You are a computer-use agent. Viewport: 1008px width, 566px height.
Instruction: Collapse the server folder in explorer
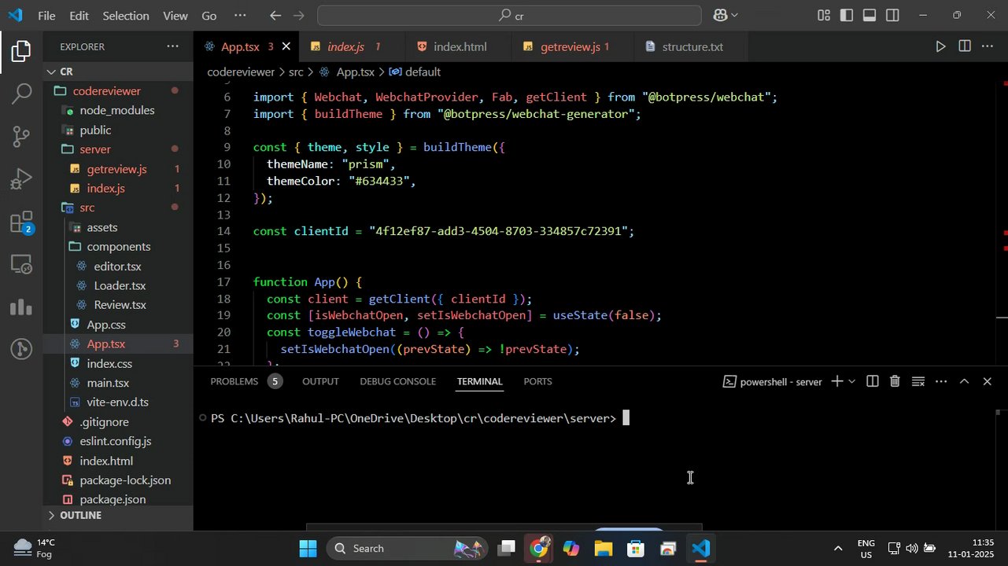pyautogui.click(x=94, y=149)
